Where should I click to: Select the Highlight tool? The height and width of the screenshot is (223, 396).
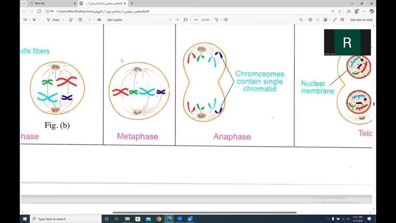(34, 20)
